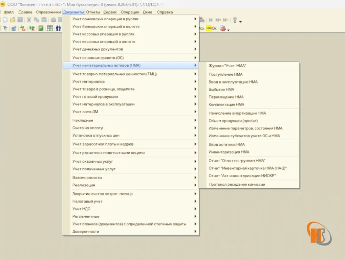Open the Справка menu

coord(165,12)
